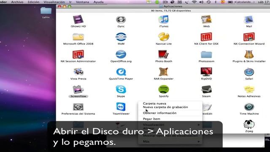Select Plugins & Skins Installer icon
Screen dimensions: 270x152
249,54
